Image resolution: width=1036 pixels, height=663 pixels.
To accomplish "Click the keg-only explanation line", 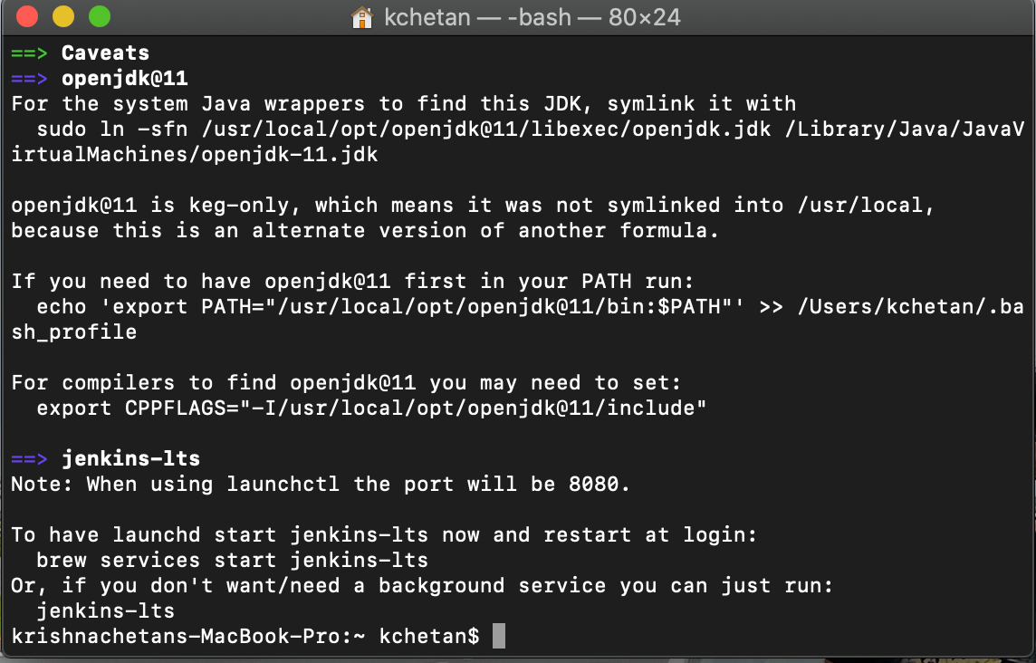I will coord(473,206).
